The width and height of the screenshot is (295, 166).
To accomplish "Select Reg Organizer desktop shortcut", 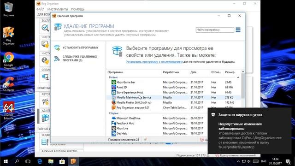I will tap(8, 36).
